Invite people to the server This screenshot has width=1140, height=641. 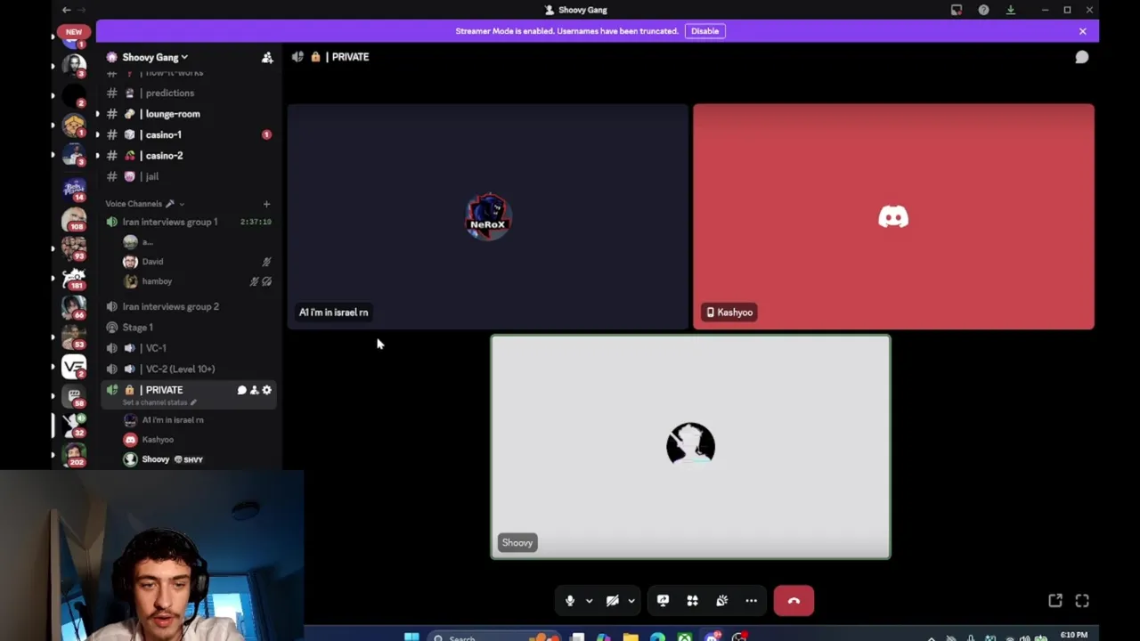pyautogui.click(x=266, y=57)
